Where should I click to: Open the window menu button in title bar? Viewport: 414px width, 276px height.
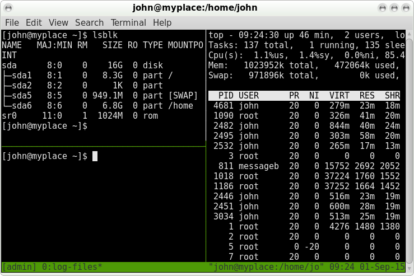pyautogui.click(x=8, y=8)
